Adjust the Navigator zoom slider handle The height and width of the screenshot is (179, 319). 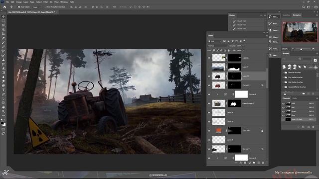click(x=301, y=49)
